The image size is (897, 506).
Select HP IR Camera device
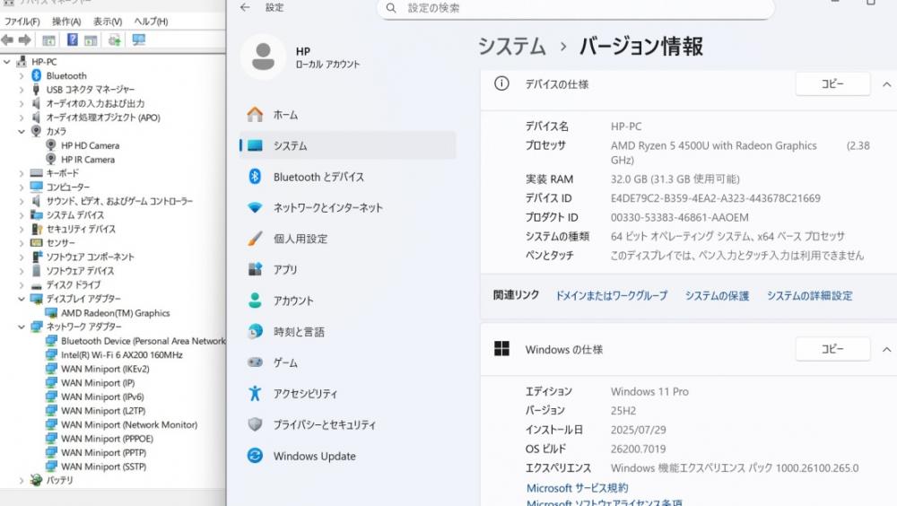tap(88, 160)
